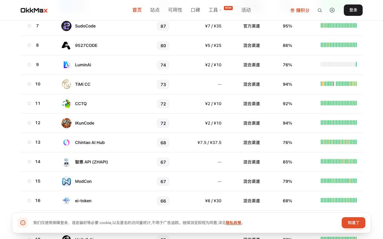The height and width of the screenshot is (239, 383).
Task: Click the 智惠 API (ZHAPI) logo icon
Action: tap(66, 162)
